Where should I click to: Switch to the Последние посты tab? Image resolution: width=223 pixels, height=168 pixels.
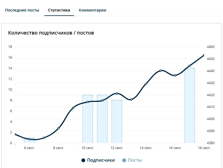click(22, 10)
